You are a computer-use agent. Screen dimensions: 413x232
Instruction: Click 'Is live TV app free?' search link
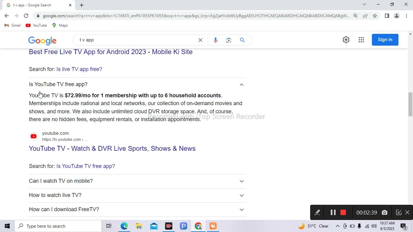tap(79, 69)
